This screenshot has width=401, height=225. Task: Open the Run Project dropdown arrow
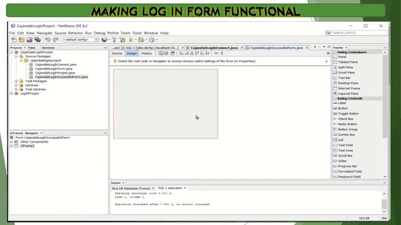pyautogui.click(x=135, y=39)
